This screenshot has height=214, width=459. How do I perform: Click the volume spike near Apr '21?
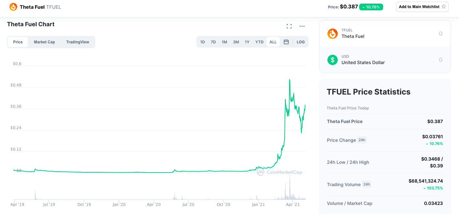[290, 188]
